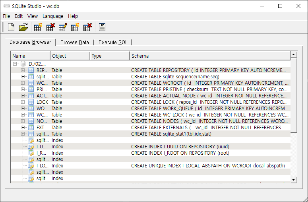Click the Schema column header
Image resolution: width=308 pixels, height=202 pixels.
click(x=210, y=56)
